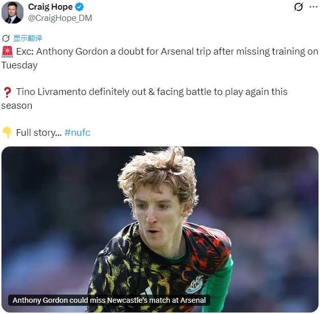Toggle translation with the 显示翻译 link

click(x=28, y=38)
